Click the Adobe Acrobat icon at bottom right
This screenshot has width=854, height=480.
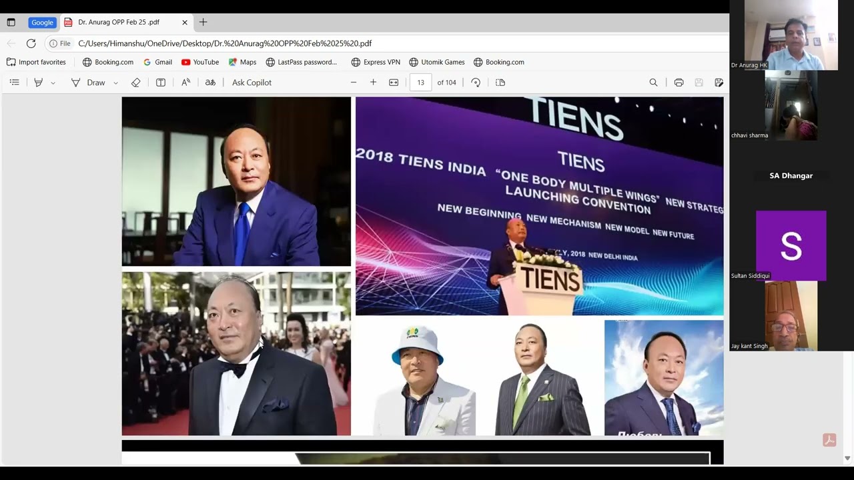(829, 440)
